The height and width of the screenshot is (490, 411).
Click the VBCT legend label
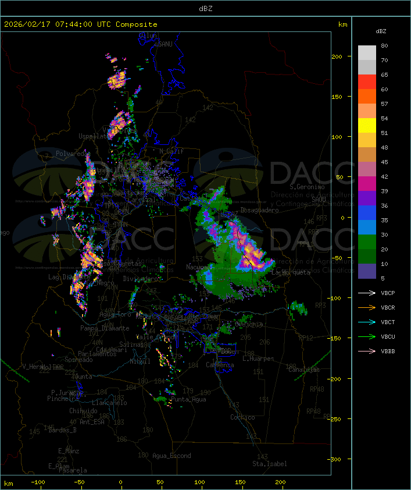[x=388, y=322]
